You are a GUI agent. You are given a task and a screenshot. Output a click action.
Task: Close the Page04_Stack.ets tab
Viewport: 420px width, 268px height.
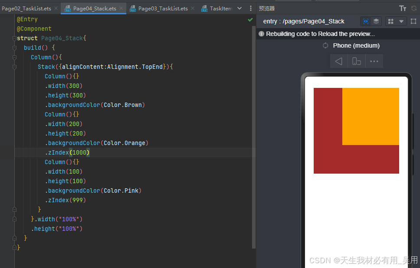point(121,8)
